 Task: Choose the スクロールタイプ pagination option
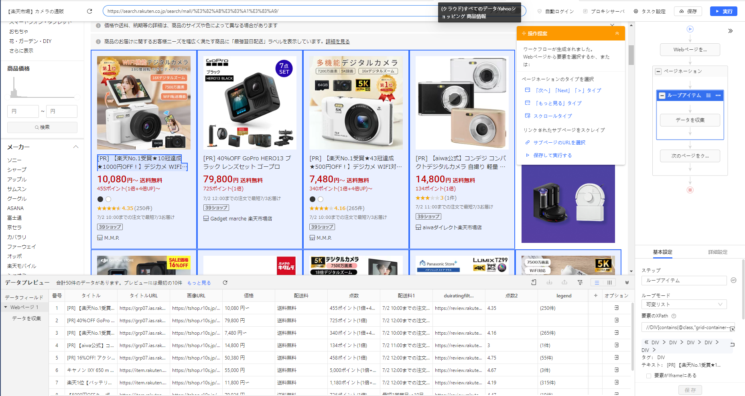tap(553, 116)
